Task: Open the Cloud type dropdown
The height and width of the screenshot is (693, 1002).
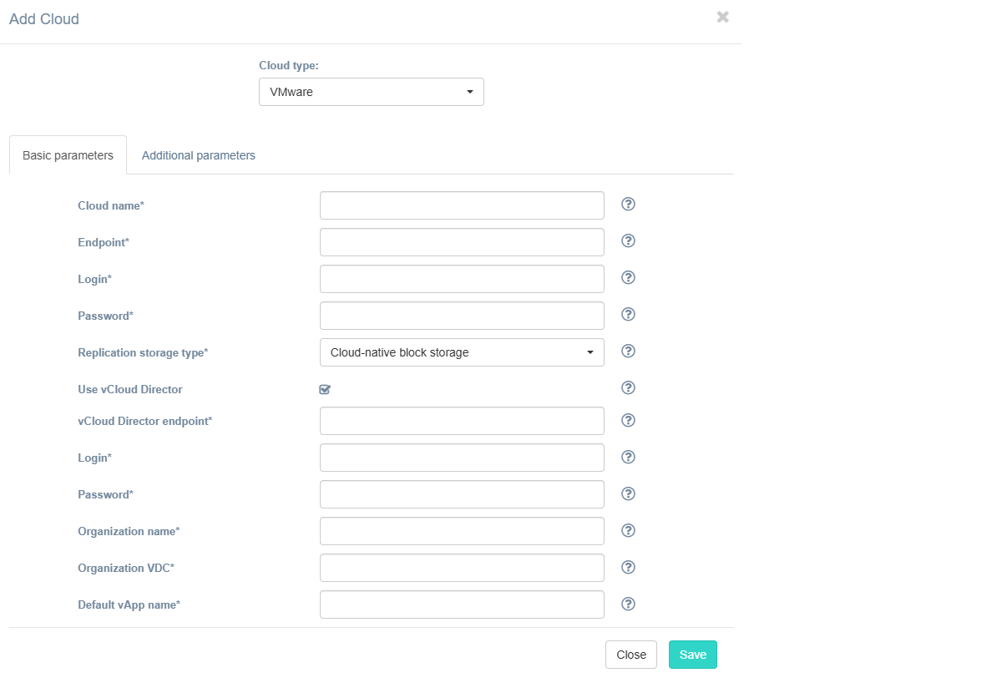Action: (371, 92)
